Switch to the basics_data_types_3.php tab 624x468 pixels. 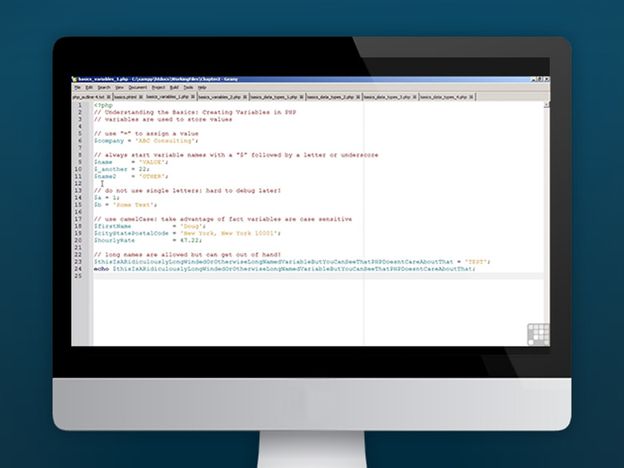point(387,96)
